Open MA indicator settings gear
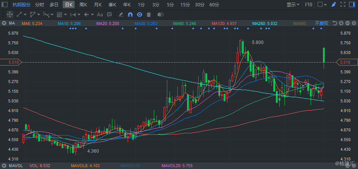Image resolution: width=358 pixels, height=169 pixels. 354,23
